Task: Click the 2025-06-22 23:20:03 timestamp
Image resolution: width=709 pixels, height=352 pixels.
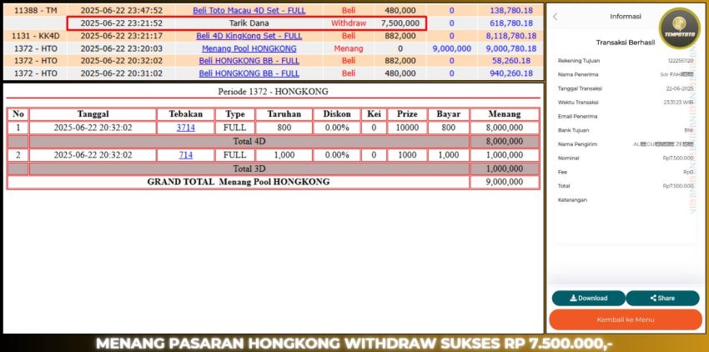Action: pyautogui.click(x=121, y=48)
